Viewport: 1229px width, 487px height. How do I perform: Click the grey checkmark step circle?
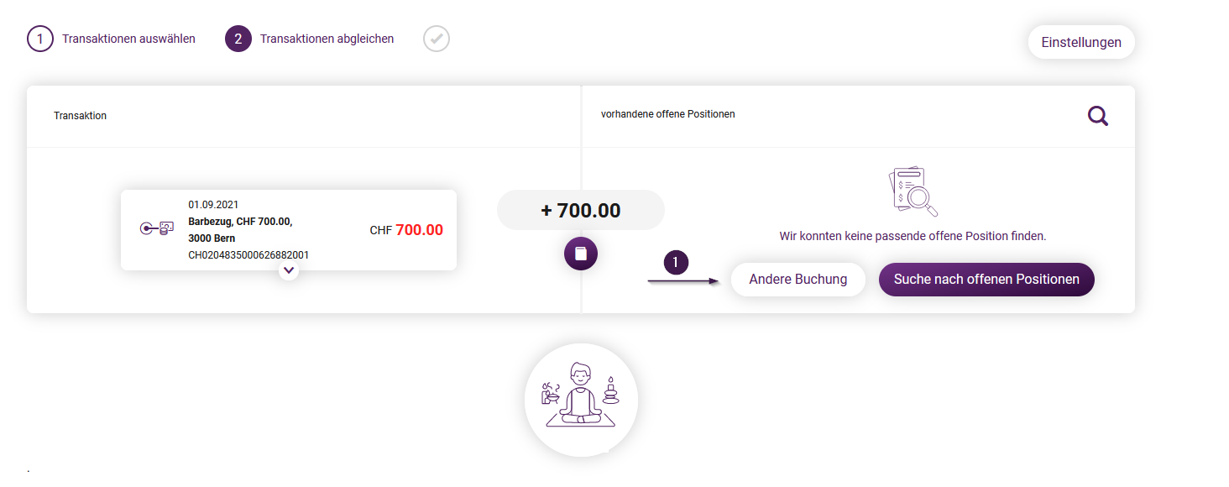pyautogui.click(x=437, y=39)
